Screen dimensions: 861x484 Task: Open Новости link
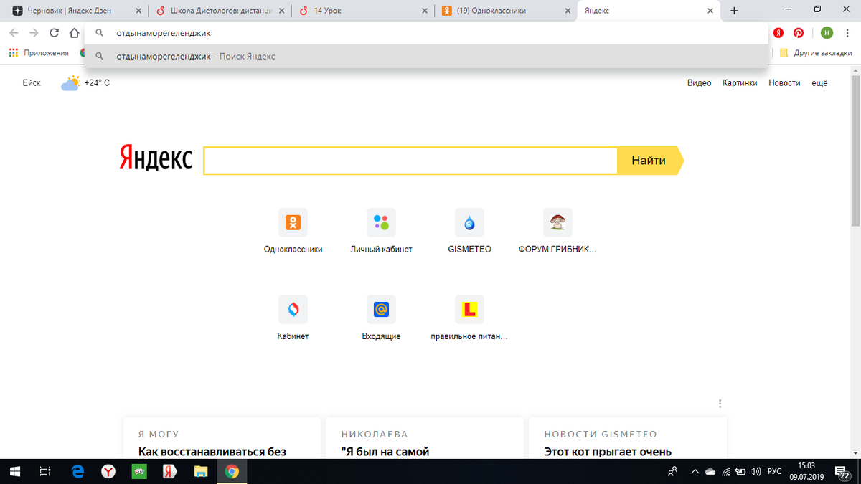pyautogui.click(x=784, y=83)
